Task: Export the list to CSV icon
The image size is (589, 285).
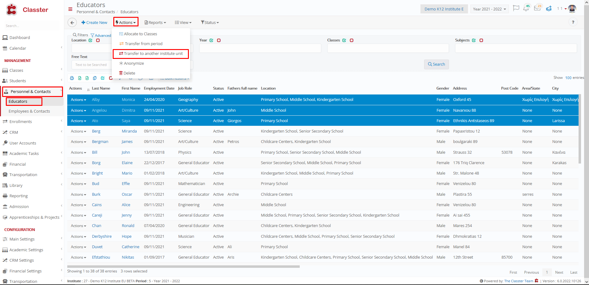Action: click(x=87, y=78)
